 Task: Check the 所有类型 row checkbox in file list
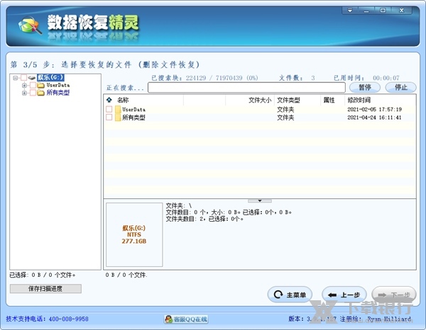109,117
